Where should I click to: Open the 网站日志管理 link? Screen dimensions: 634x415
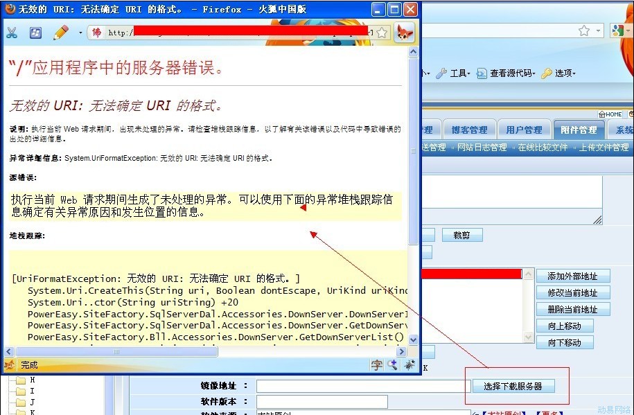tap(482, 148)
